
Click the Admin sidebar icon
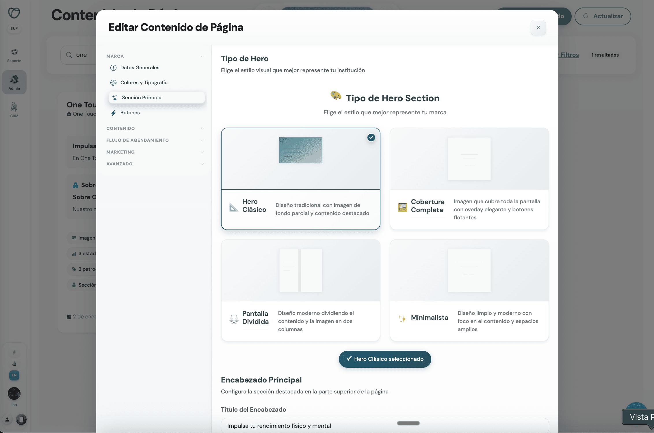[x=14, y=82]
